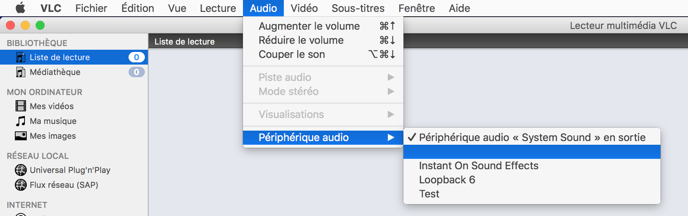Click the Liste de lecture music icon
This screenshot has height=216, width=688.
coord(21,58)
